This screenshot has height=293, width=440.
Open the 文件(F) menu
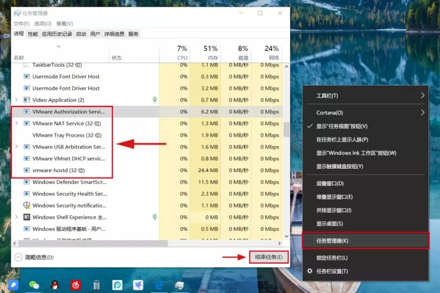coord(22,24)
